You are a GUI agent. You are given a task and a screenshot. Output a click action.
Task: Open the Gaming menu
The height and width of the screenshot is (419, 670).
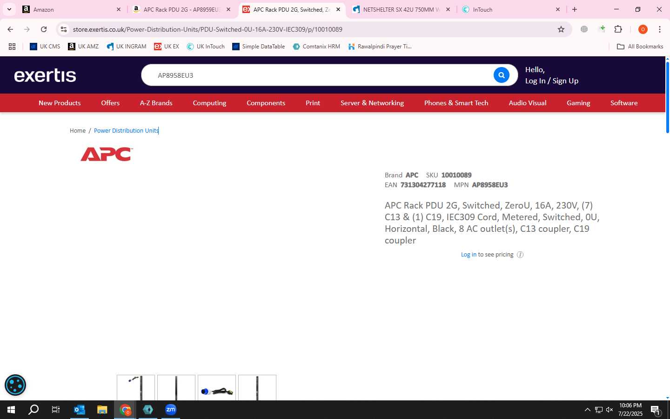pyautogui.click(x=578, y=103)
